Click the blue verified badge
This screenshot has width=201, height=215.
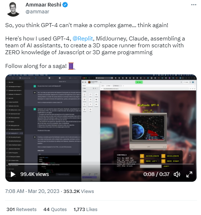coord(65,5)
